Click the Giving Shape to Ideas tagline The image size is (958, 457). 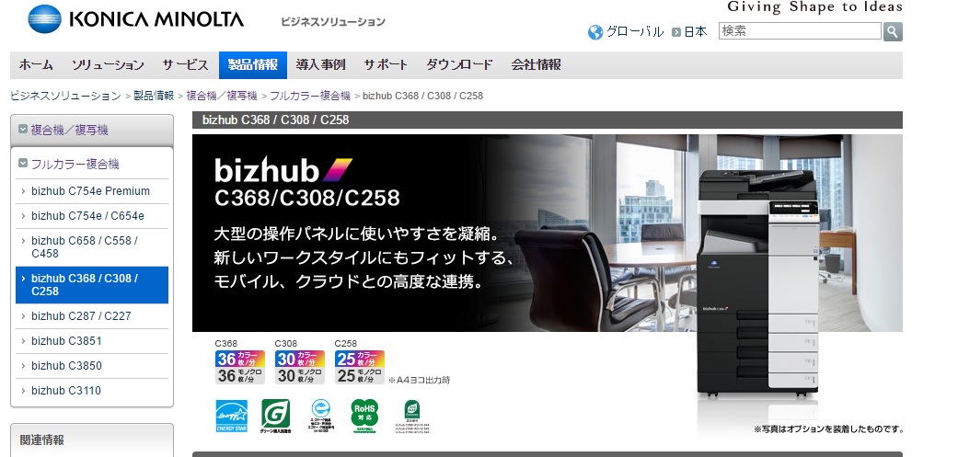(x=814, y=8)
